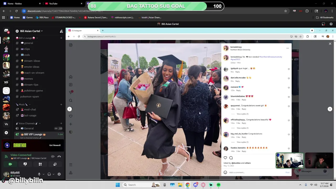Turn on camera in Discord voice panel
Screen dimensions: 336x189
point(10,164)
